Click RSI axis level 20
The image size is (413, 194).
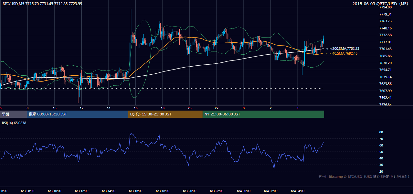click(x=381, y=171)
